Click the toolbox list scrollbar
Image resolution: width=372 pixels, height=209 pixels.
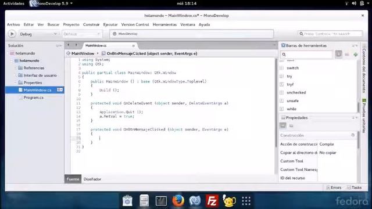(x=358, y=107)
